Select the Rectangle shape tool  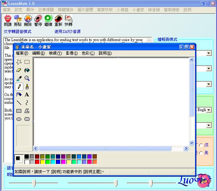(x=19, y=111)
